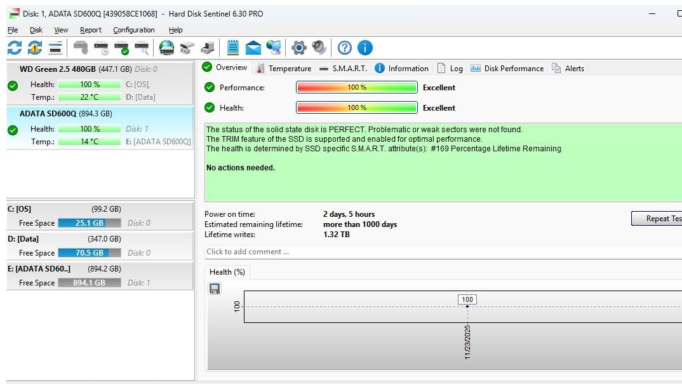
Task: Click the Repeat Test button
Action: [657, 219]
